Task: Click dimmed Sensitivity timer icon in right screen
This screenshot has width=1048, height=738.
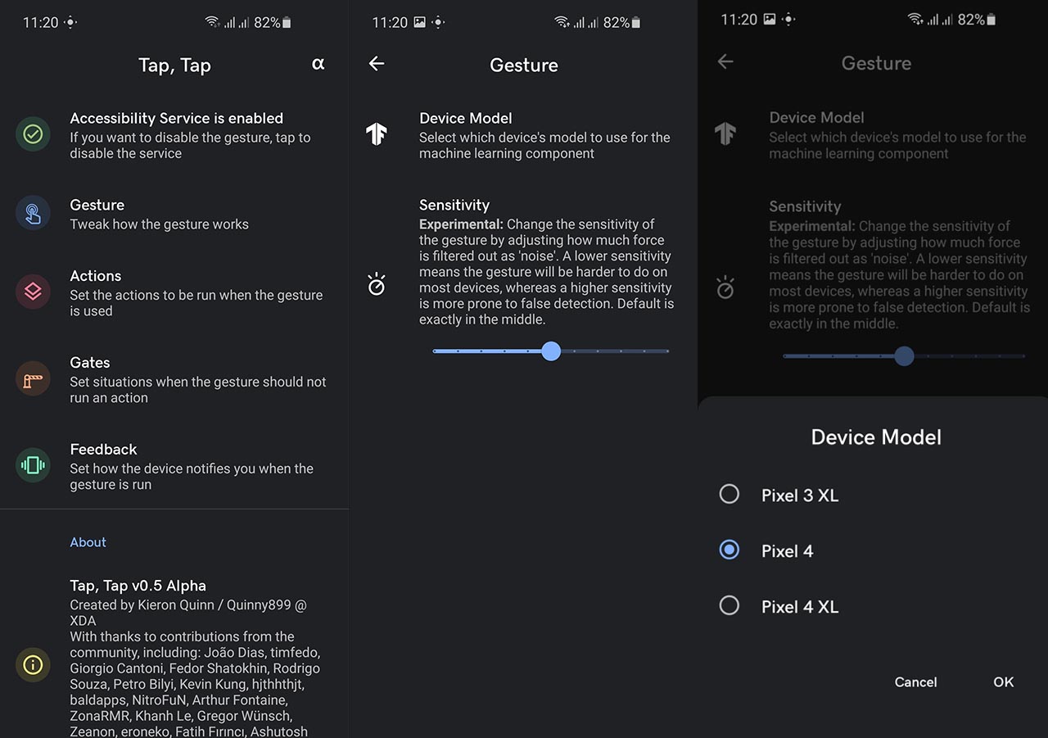Action: (725, 288)
